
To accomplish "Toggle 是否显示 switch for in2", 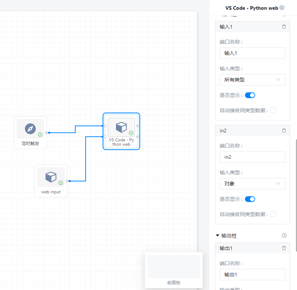I will tap(250, 199).
